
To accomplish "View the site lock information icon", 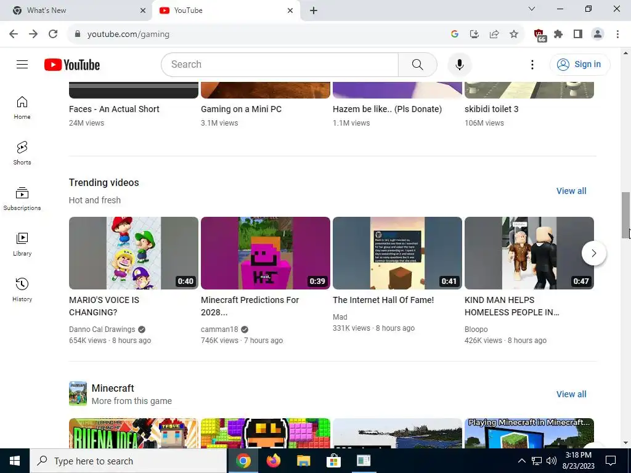I will point(78,34).
